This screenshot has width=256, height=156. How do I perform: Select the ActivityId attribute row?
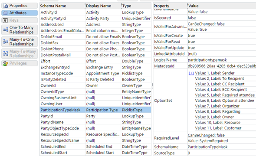pyautogui.click(x=95, y=13)
